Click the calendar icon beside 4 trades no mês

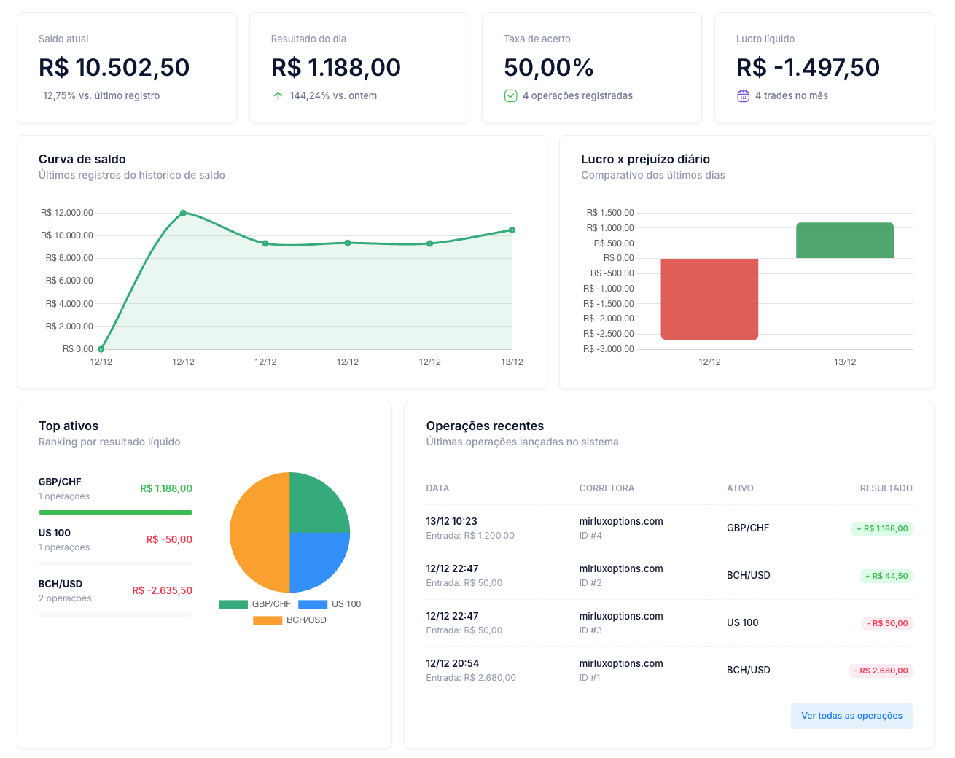click(743, 95)
